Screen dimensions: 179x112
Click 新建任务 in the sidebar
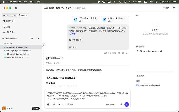[x=8, y=21]
